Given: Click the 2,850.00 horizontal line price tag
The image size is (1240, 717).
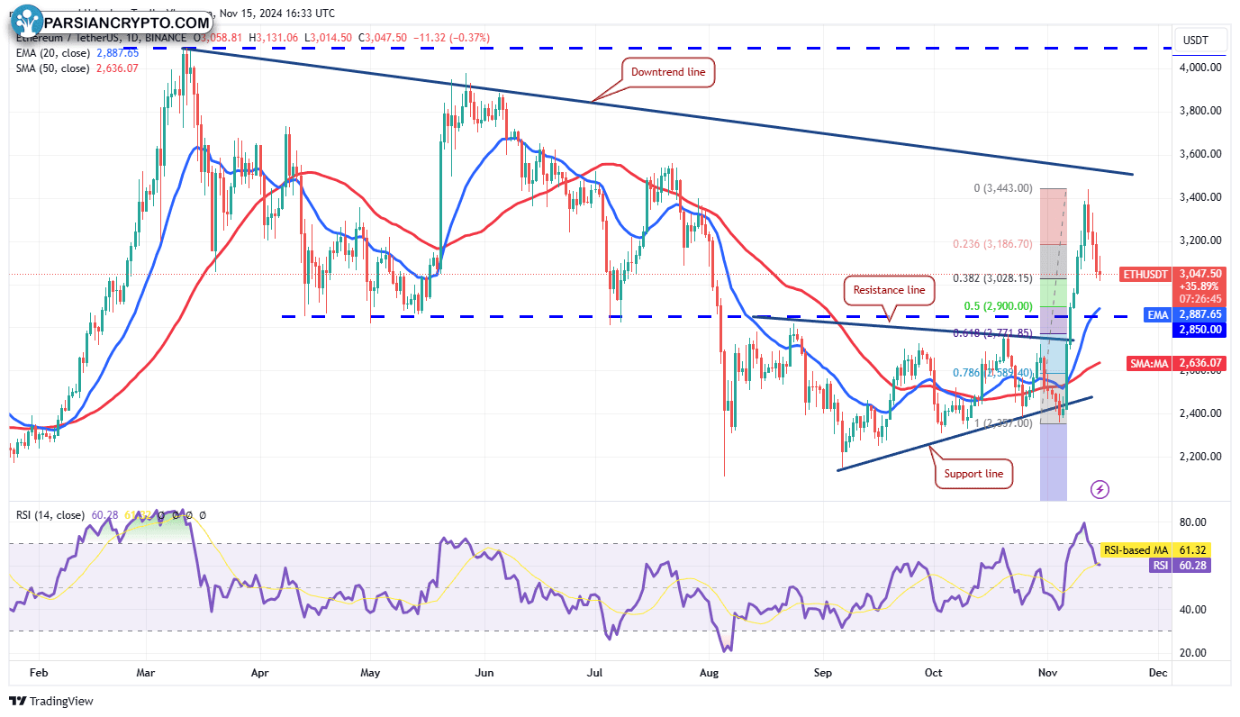Looking at the screenshot, I should 1201,330.
